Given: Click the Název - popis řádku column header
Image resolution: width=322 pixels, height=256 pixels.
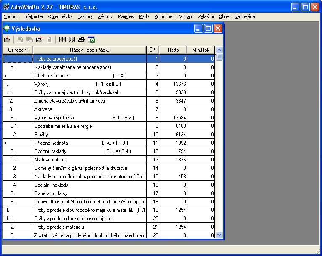Looking at the screenshot, I should point(90,50).
